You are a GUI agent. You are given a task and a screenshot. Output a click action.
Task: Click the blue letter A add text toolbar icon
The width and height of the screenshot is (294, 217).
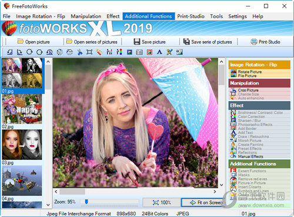click(x=159, y=52)
